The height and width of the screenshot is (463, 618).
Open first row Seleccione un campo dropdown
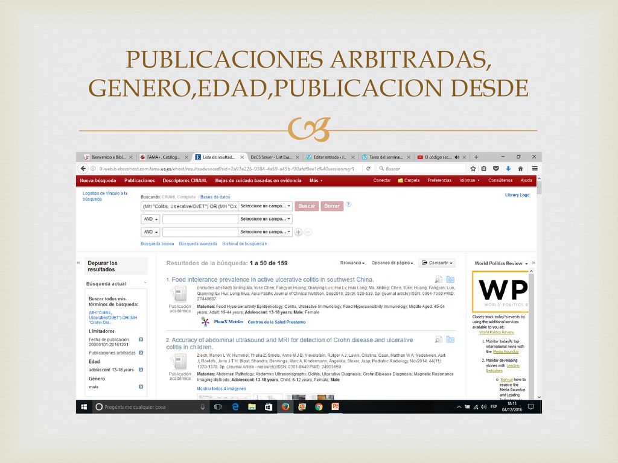pyautogui.click(x=266, y=206)
